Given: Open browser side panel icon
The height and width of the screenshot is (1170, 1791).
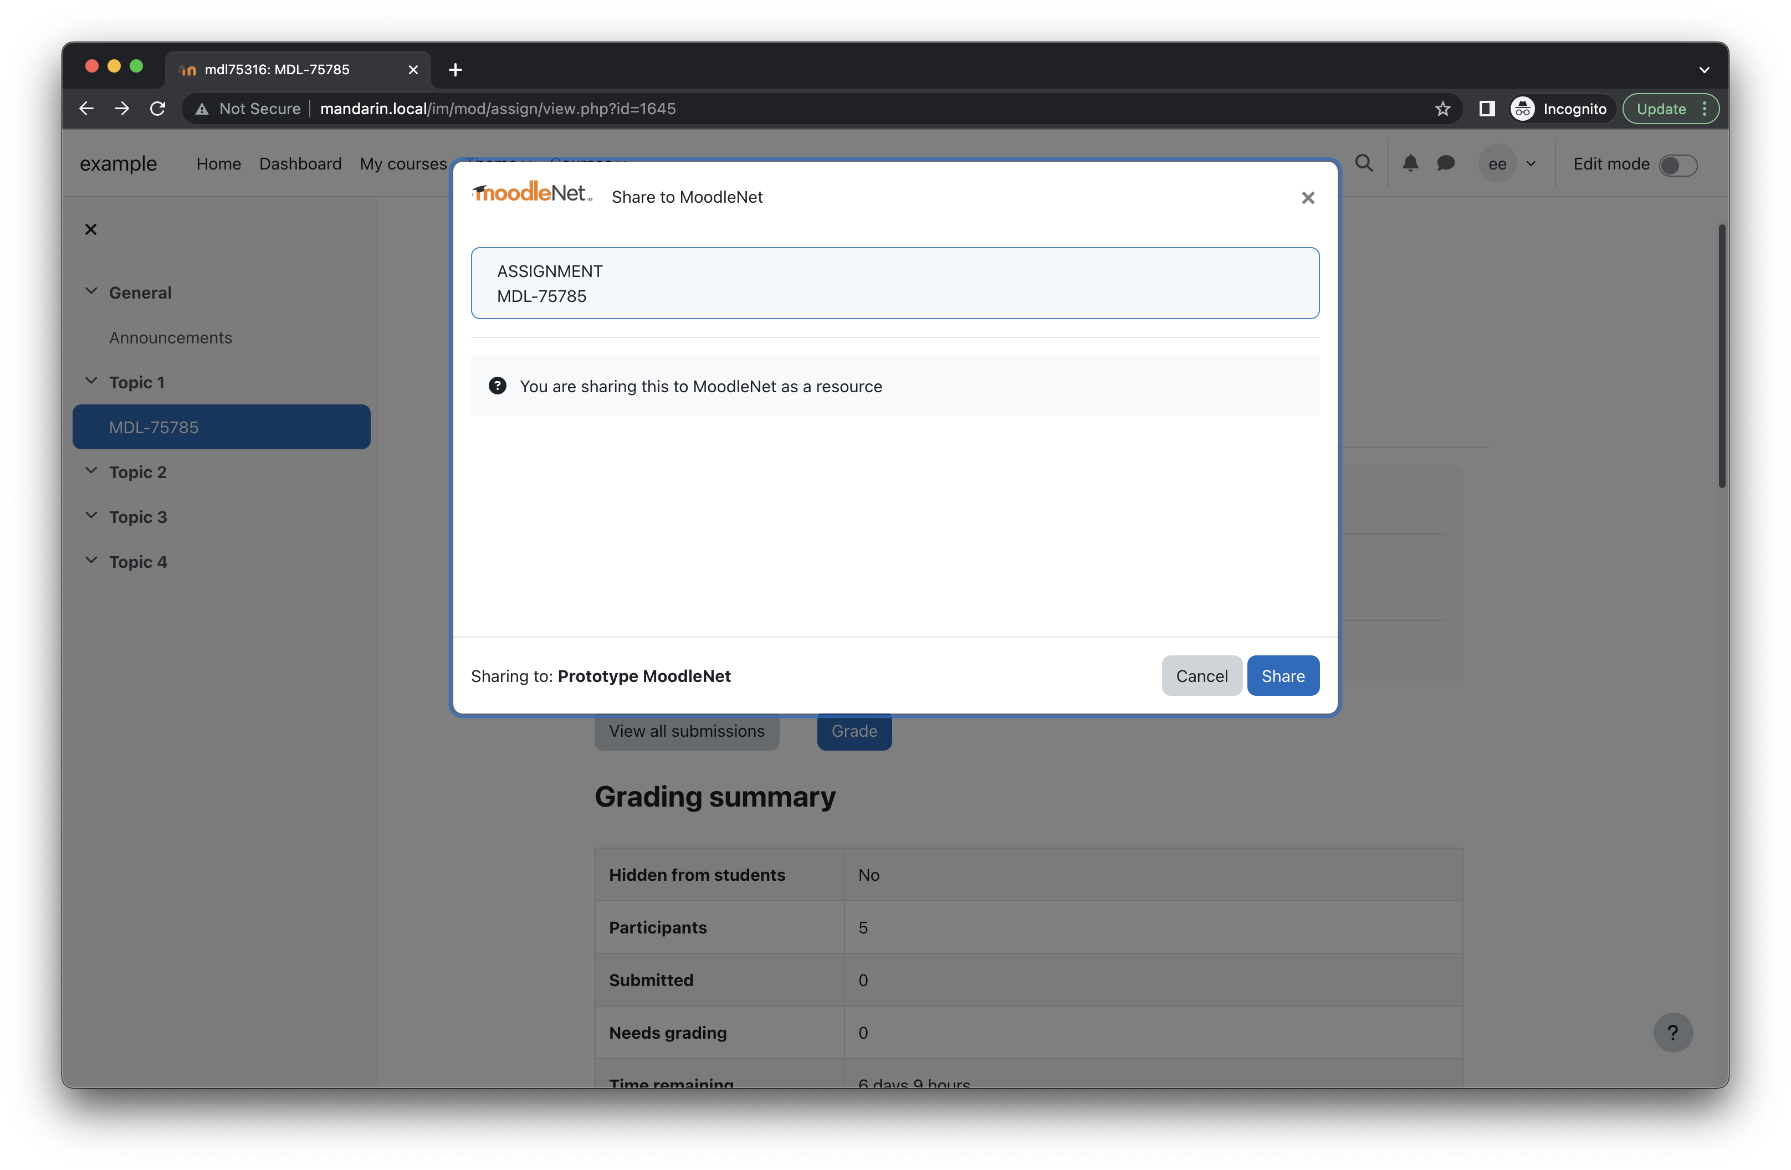Looking at the screenshot, I should point(1486,109).
